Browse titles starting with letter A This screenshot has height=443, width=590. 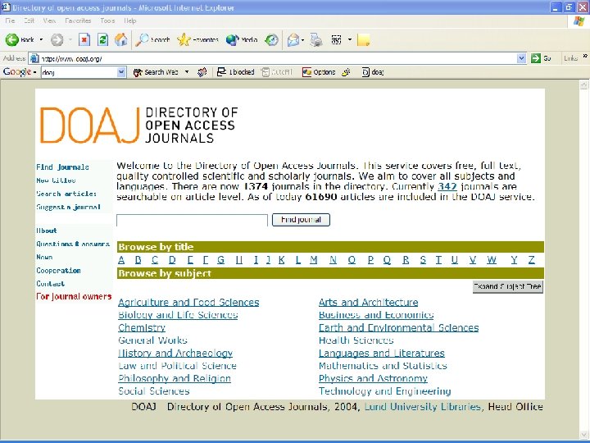click(x=121, y=260)
